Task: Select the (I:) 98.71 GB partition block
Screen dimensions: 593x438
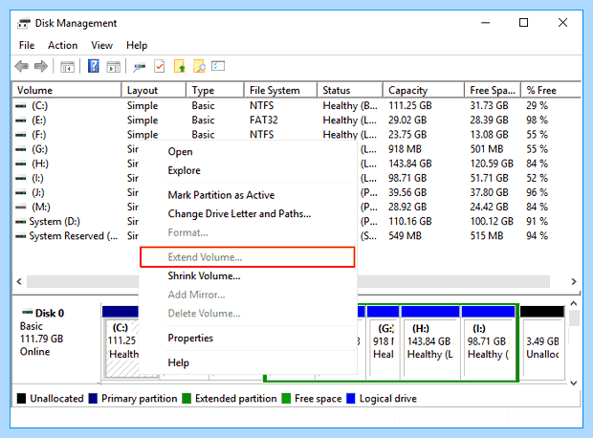Action: pyautogui.click(x=488, y=342)
